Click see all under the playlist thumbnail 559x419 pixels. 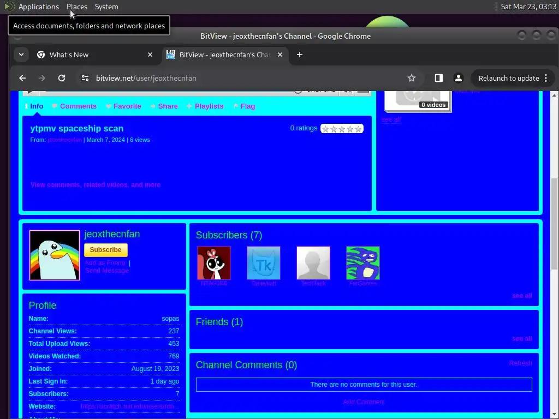[x=391, y=119]
